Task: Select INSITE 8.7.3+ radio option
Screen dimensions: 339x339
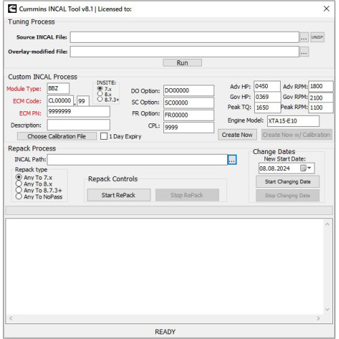Action: tap(100, 99)
